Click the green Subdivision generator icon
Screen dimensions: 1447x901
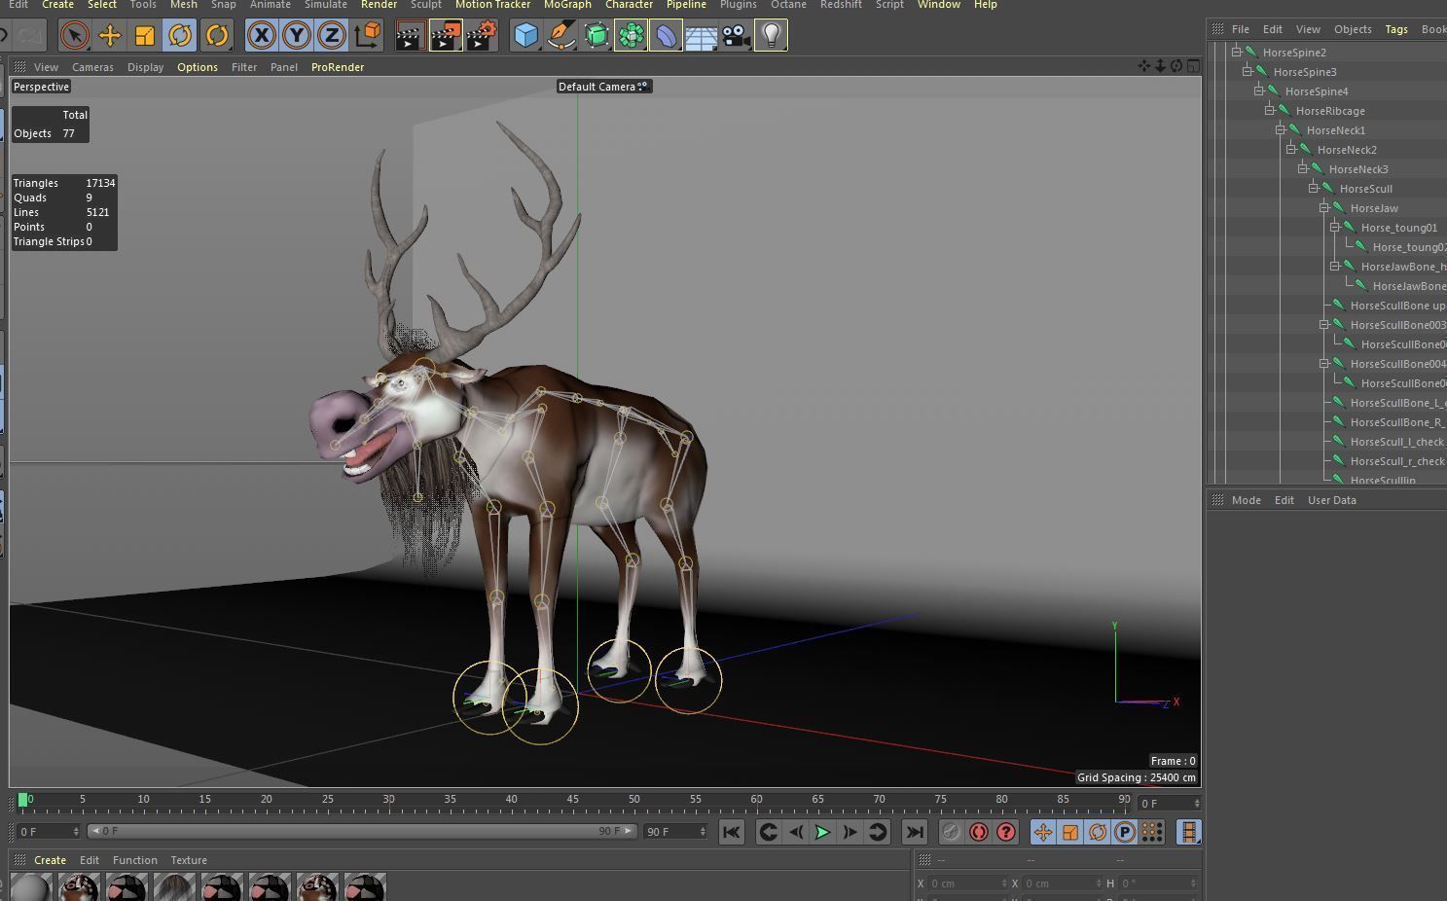(x=597, y=36)
